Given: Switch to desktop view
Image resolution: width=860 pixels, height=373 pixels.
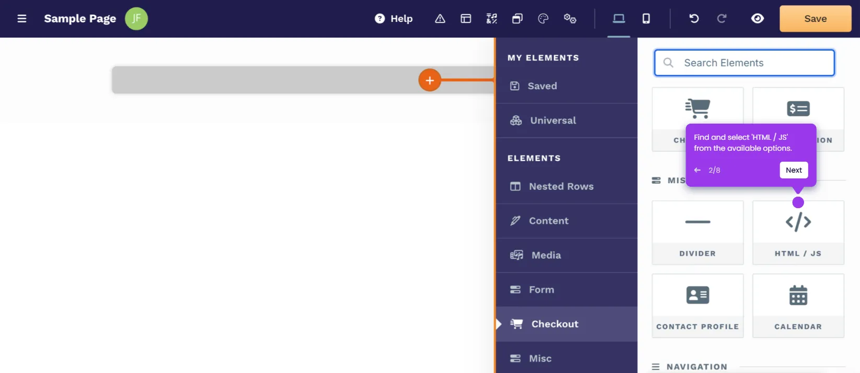Looking at the screenshot, I should [x=619, y=19].
